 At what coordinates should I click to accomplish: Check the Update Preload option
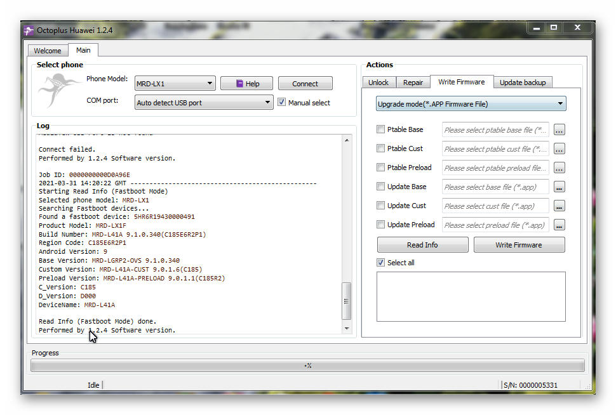380,225
